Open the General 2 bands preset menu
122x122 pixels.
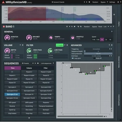(x=58, y=2)
